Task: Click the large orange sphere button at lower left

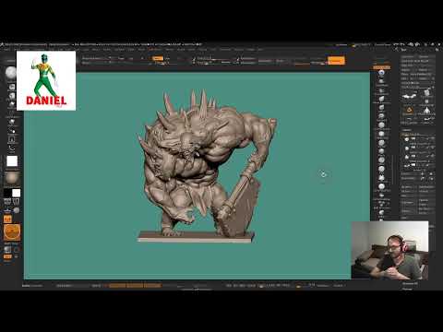Action: 12,232
